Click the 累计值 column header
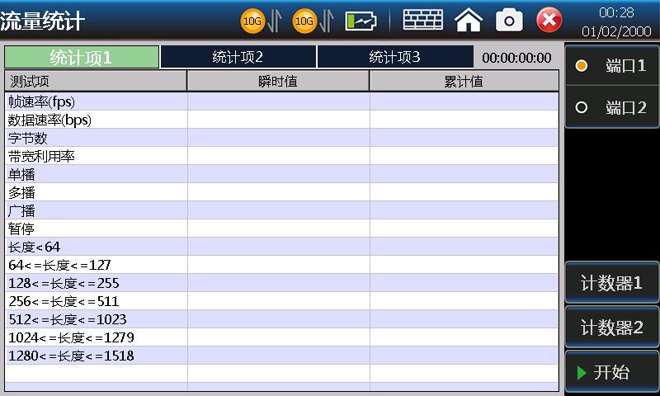 coord(463,81)
